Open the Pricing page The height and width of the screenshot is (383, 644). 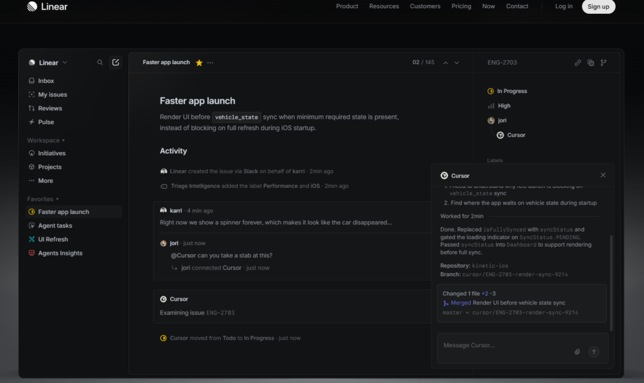pos(461,6)
